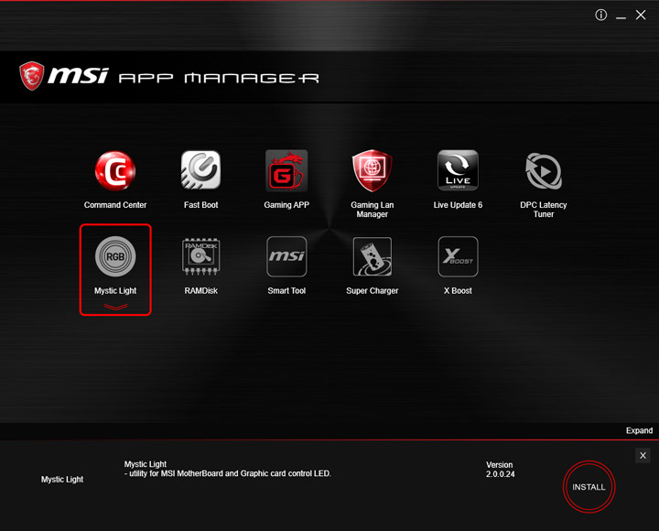This screenshot has height=531, width=659.
Task: Choose the RAMDisk chip icon
Action: (x=200, y=256)
